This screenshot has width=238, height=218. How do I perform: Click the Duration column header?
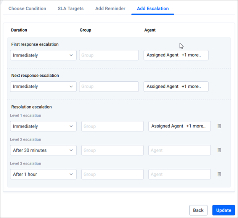point(19,30)
